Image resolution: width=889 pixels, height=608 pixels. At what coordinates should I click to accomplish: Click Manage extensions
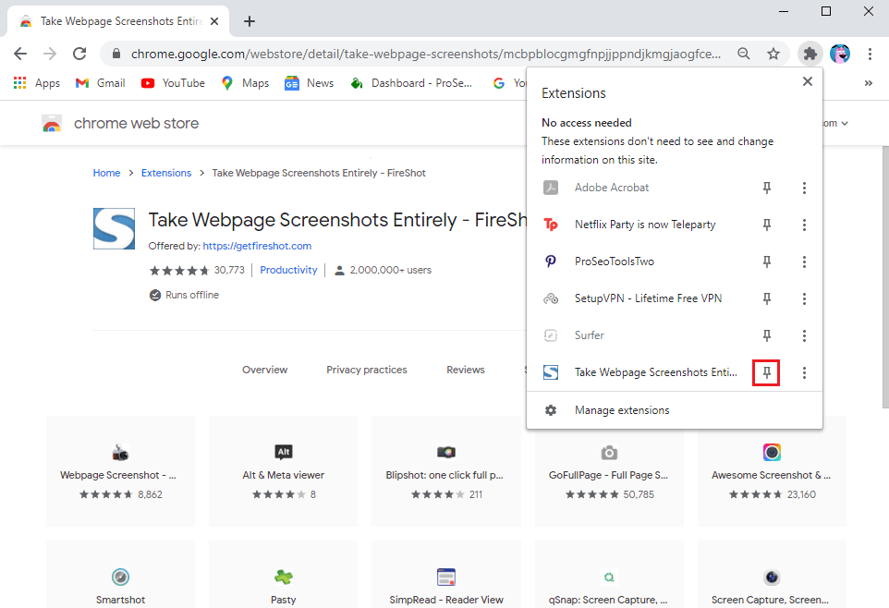click(621, 410)
